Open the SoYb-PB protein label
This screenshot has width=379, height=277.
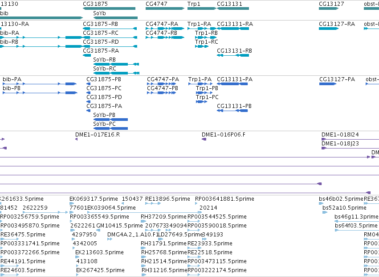[104, 115]
